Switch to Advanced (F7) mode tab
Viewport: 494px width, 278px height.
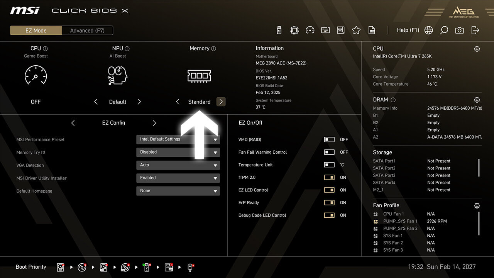(87, 31)
